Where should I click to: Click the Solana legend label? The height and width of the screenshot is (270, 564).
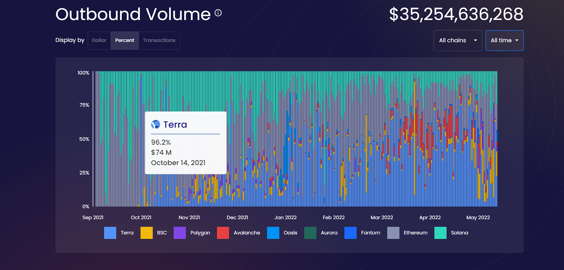pos(459,233)
